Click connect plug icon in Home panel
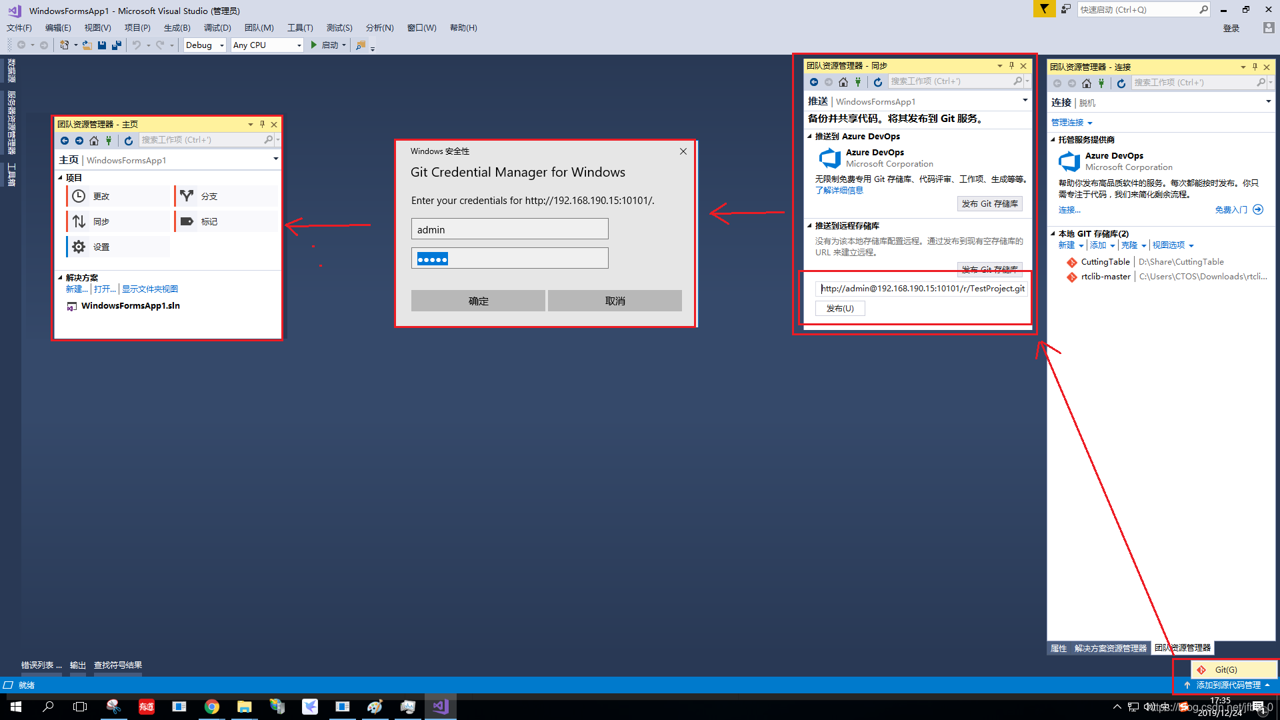Screen dimensions: 1280x720 click(109, 141)
